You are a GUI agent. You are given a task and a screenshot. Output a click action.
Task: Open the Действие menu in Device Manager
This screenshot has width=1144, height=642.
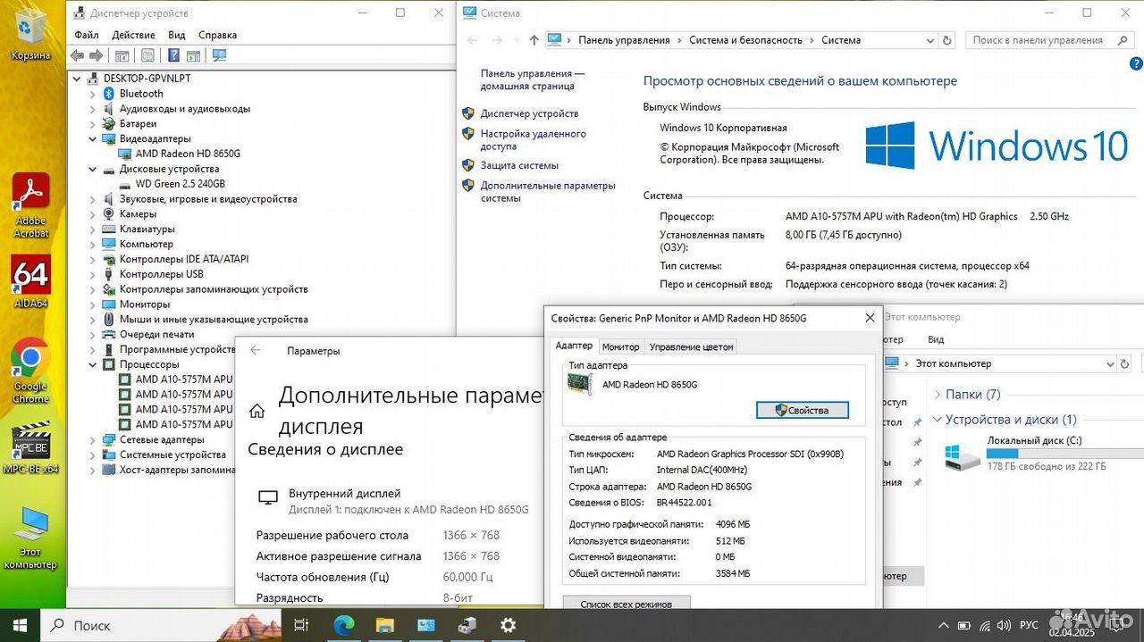click(x=134, y=35)
